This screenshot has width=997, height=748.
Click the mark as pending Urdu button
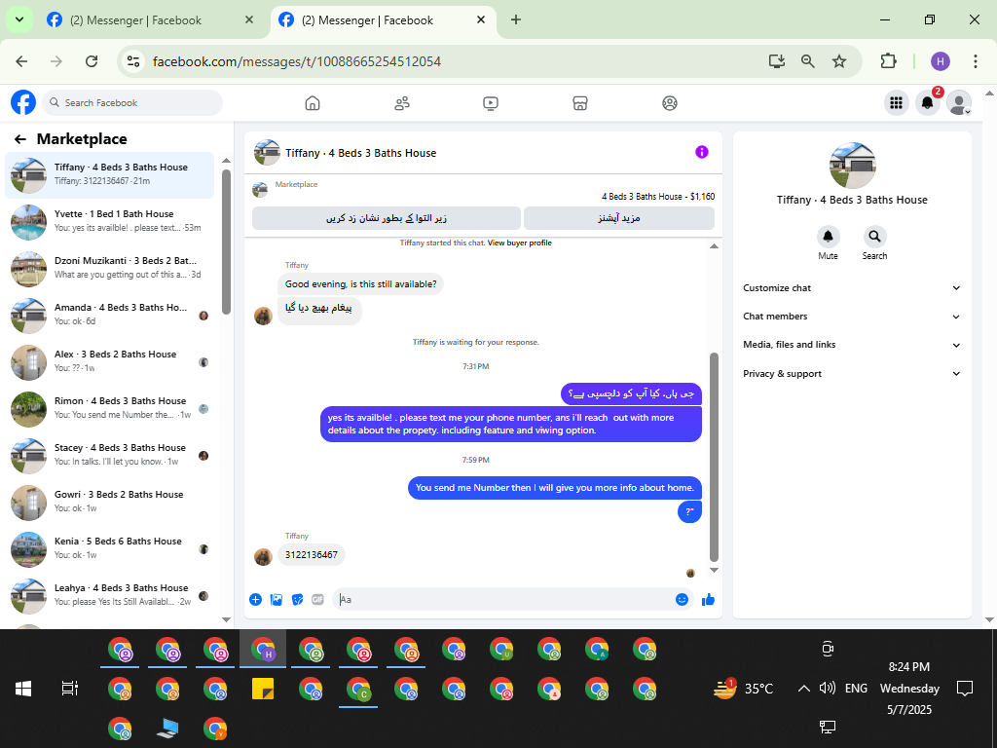386,218
